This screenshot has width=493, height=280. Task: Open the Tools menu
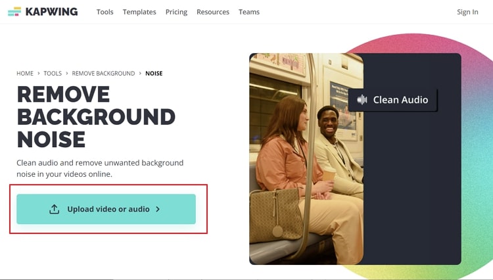coord(105,12)
